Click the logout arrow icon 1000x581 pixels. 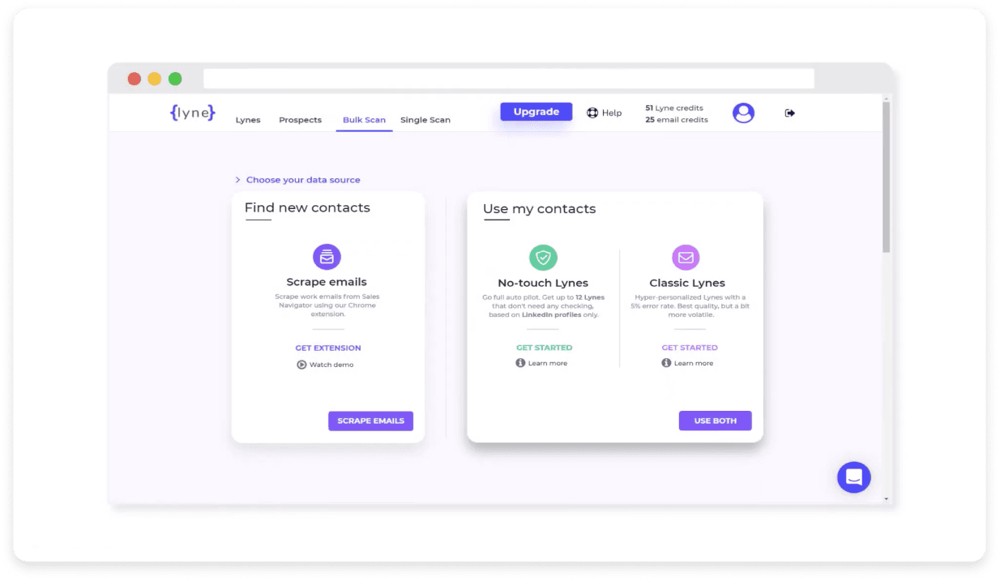789,113
